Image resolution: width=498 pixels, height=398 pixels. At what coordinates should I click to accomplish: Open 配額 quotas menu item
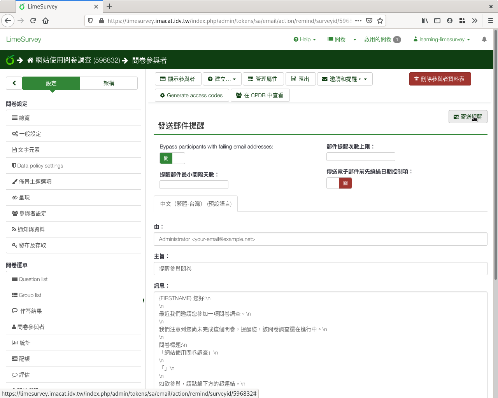click(x=74, y=359)
